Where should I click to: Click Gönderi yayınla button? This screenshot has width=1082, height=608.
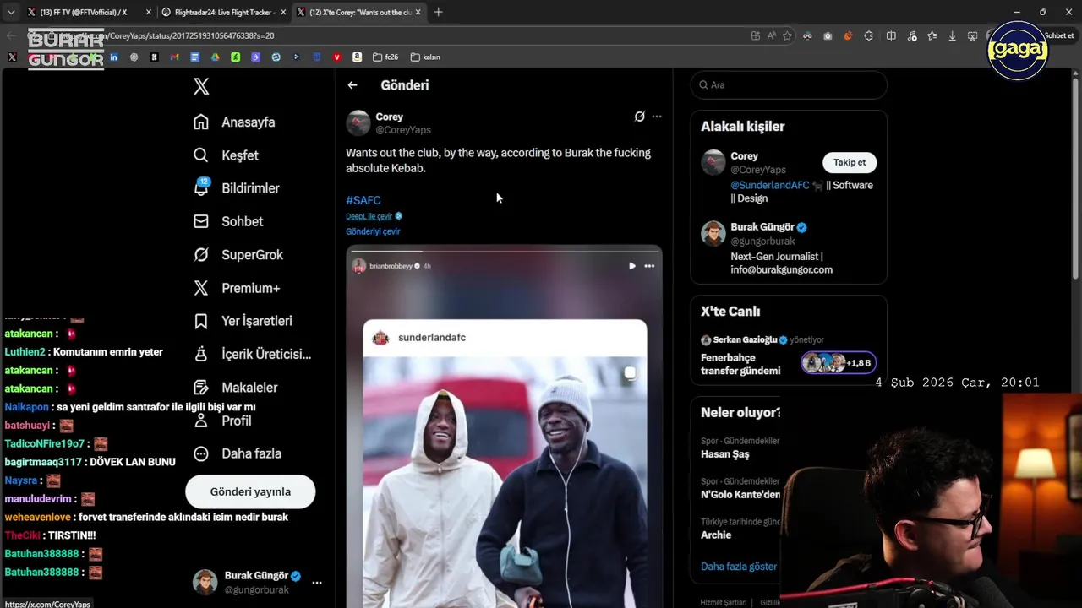coord(250,491)
